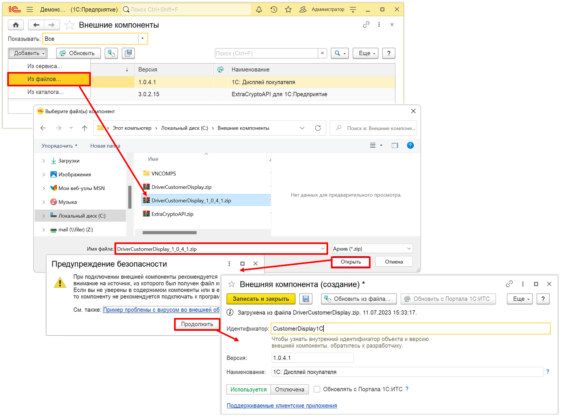Viewport: 563px width, 416px height.
Task: Click the user icon next to Администратор
Action: (303, 9)
